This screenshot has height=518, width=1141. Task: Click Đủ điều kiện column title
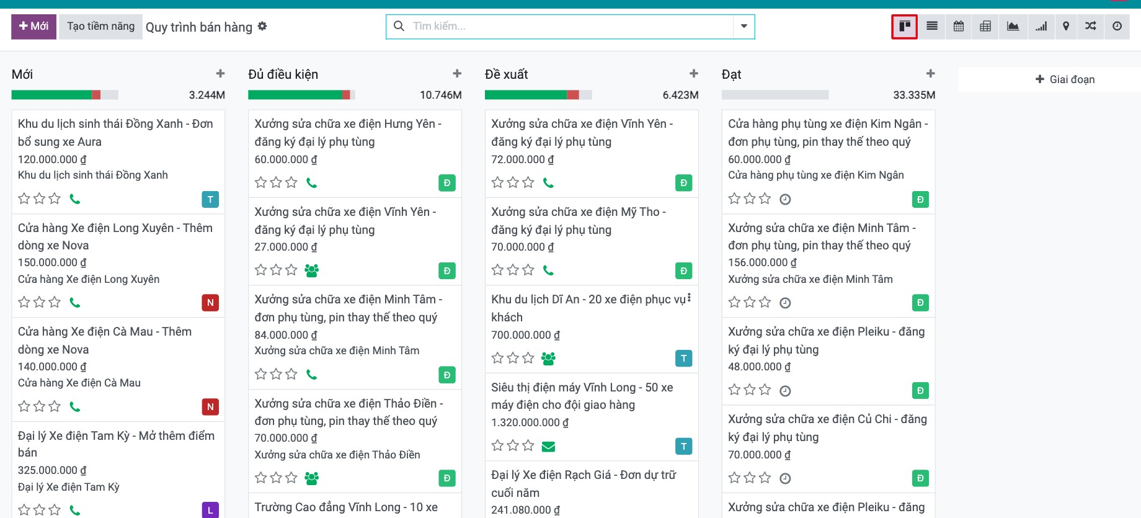coord(283,74)
